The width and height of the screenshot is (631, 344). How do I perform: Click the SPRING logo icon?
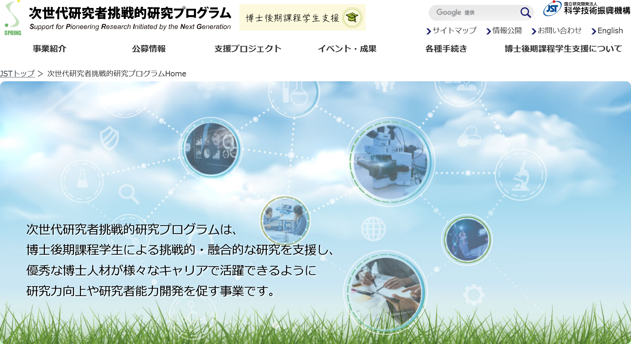(13, 18)
